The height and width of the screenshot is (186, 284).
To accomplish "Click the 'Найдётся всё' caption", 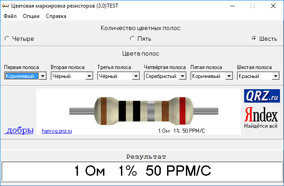I will (261, 126).
